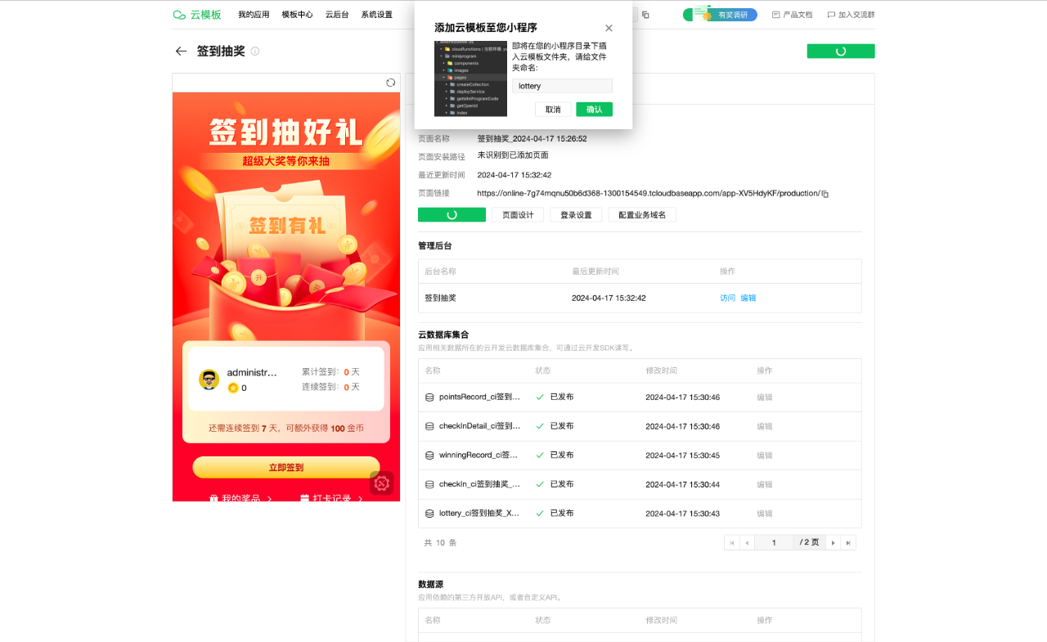Viewport: 1047px width, 642px height.
Task: Click the administrator avatar in the preview
Action: click(x=209, y=379)
